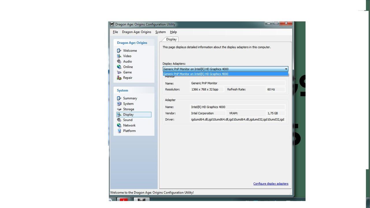Click the 'Display Adapters:' label

point(174,64)
